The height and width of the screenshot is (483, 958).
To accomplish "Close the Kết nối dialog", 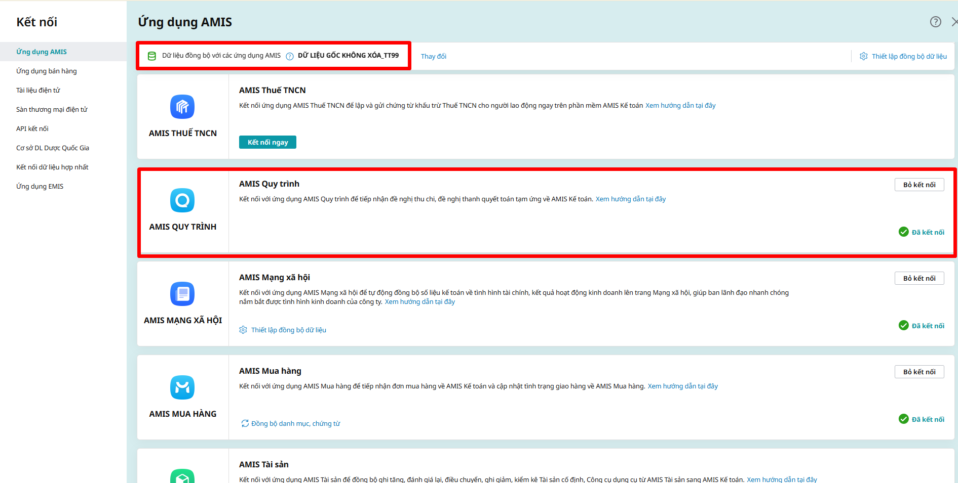I will pyautogui.click(x=954, y=22).
